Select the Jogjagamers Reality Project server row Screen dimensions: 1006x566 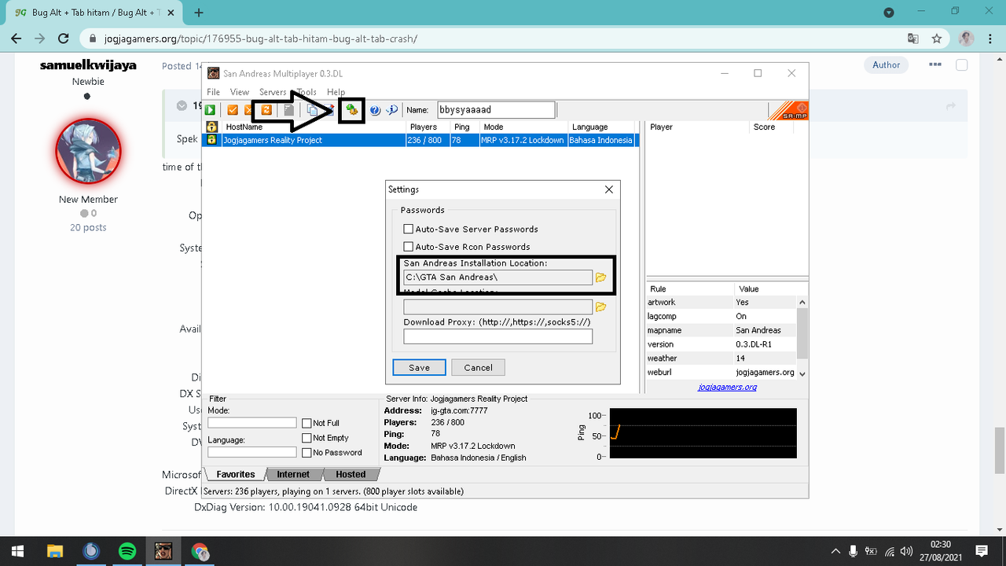(x=420, y=140)
